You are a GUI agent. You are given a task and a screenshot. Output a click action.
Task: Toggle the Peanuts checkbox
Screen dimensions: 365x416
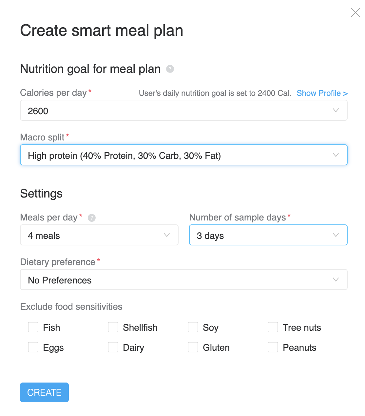pos(273,347)
